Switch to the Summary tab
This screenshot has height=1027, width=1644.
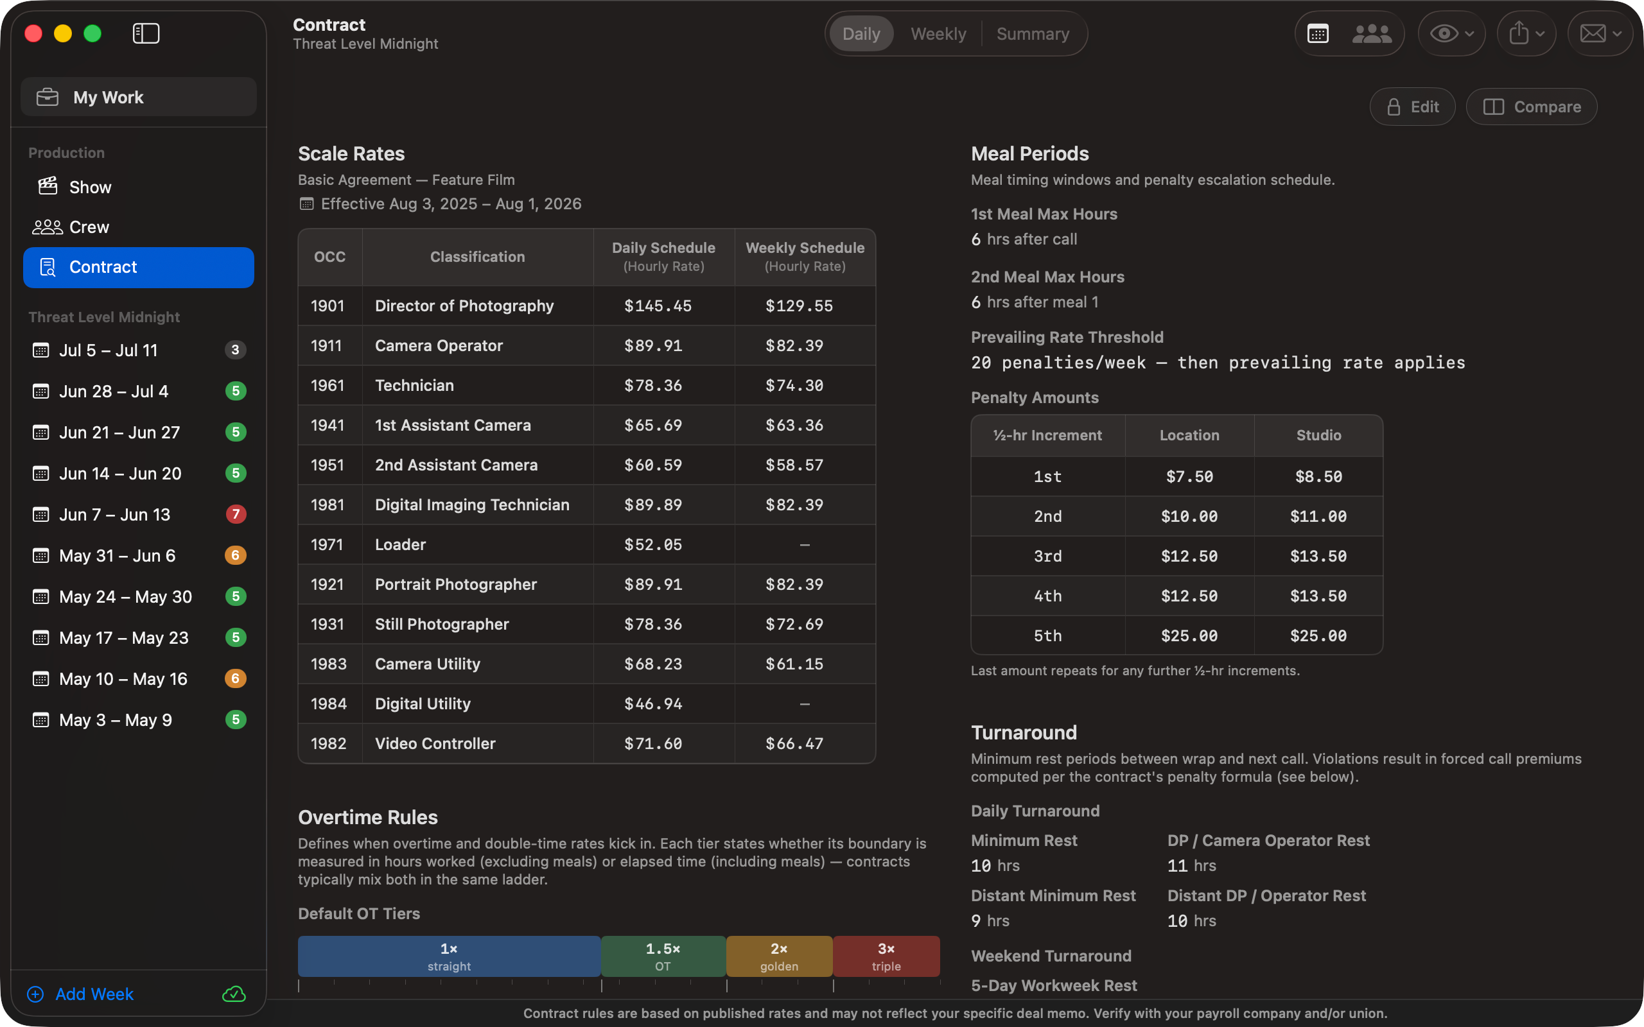1033,33
